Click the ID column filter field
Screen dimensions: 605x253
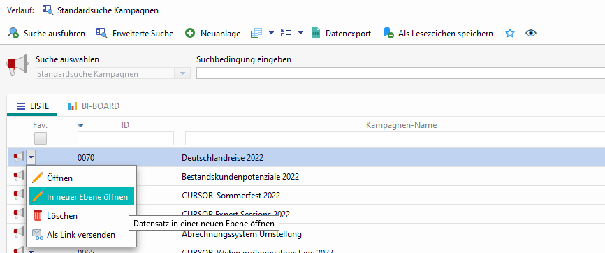click(x=126, y=138)
